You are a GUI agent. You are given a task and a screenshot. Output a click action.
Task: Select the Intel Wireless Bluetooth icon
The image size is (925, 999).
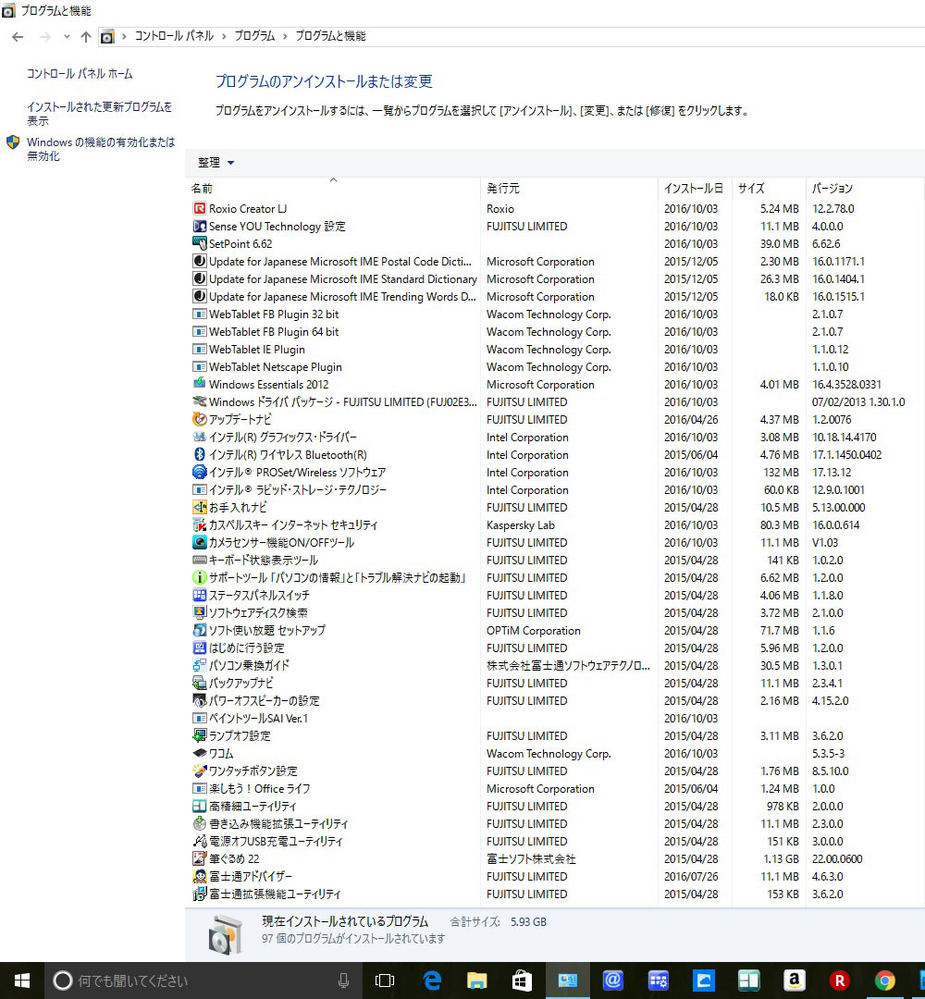(200, 455)
